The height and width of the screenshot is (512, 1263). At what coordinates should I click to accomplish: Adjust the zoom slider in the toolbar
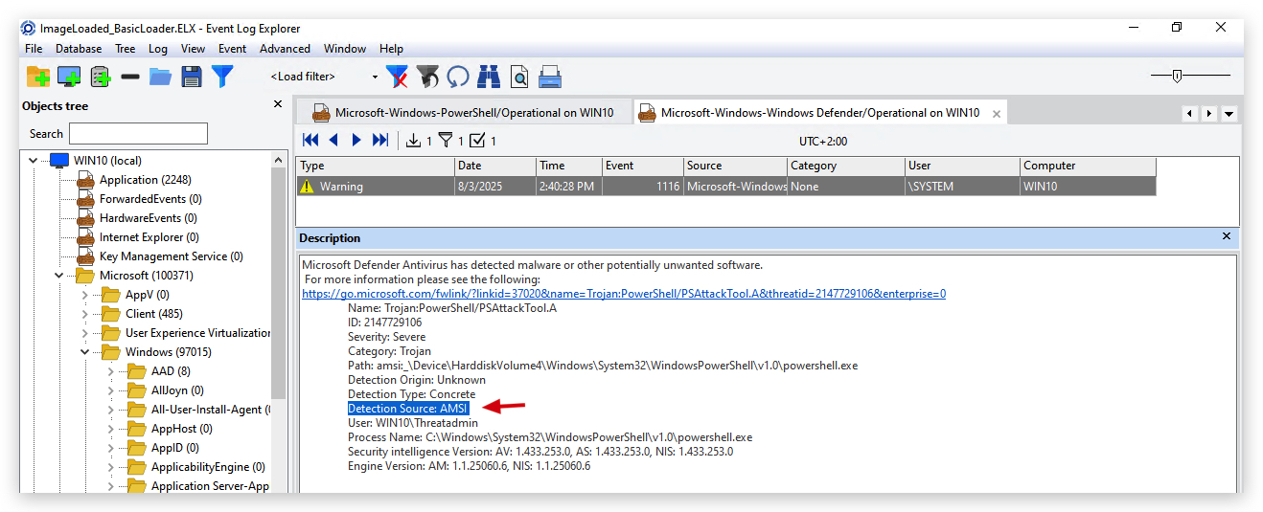1178,76
